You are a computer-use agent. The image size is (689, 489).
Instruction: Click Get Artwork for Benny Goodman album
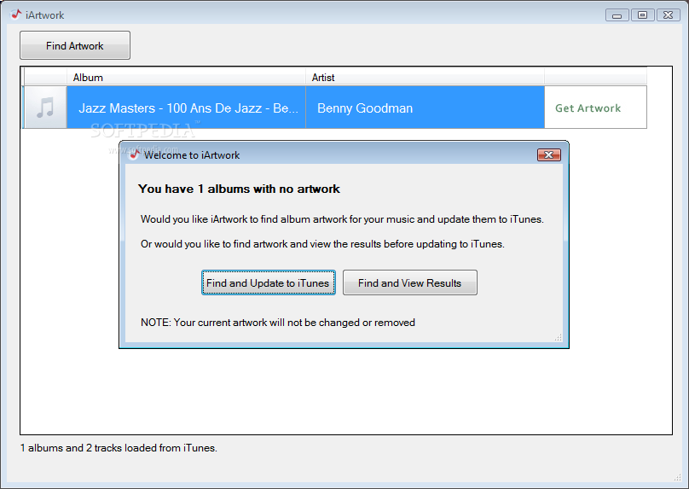click(x=588, y=108)
